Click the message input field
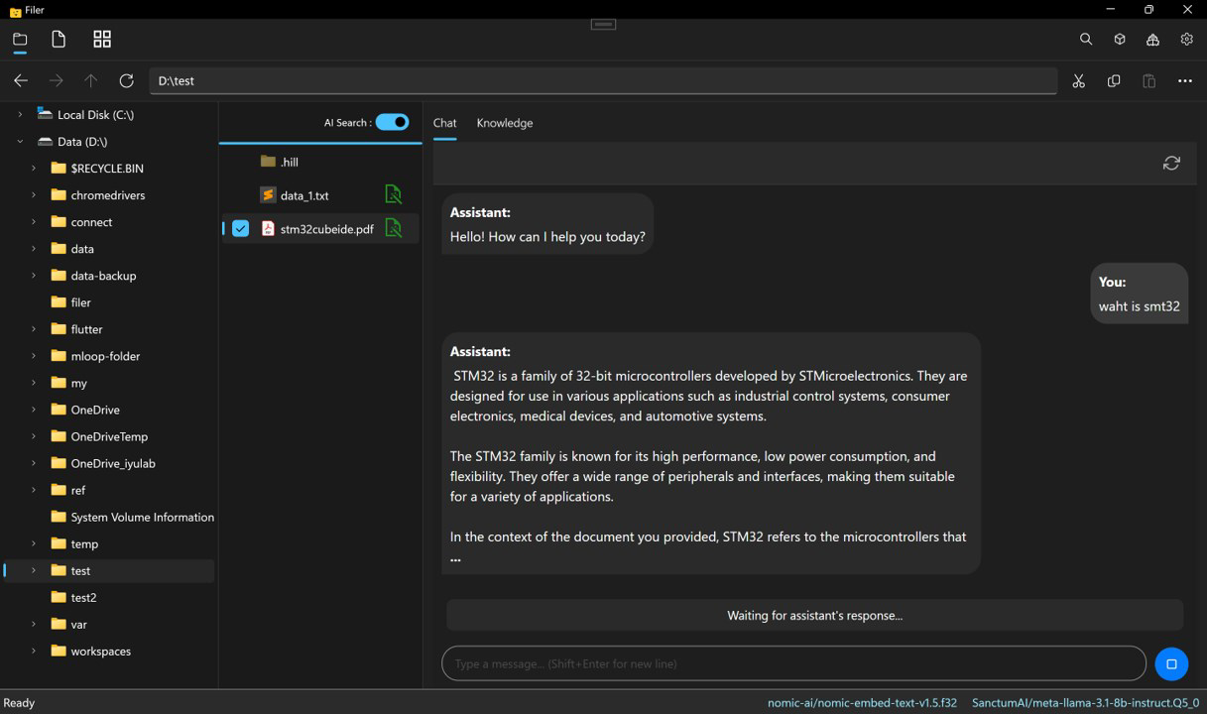The width and height of the screenshot is (1207, 714). (x=793, y=663)
